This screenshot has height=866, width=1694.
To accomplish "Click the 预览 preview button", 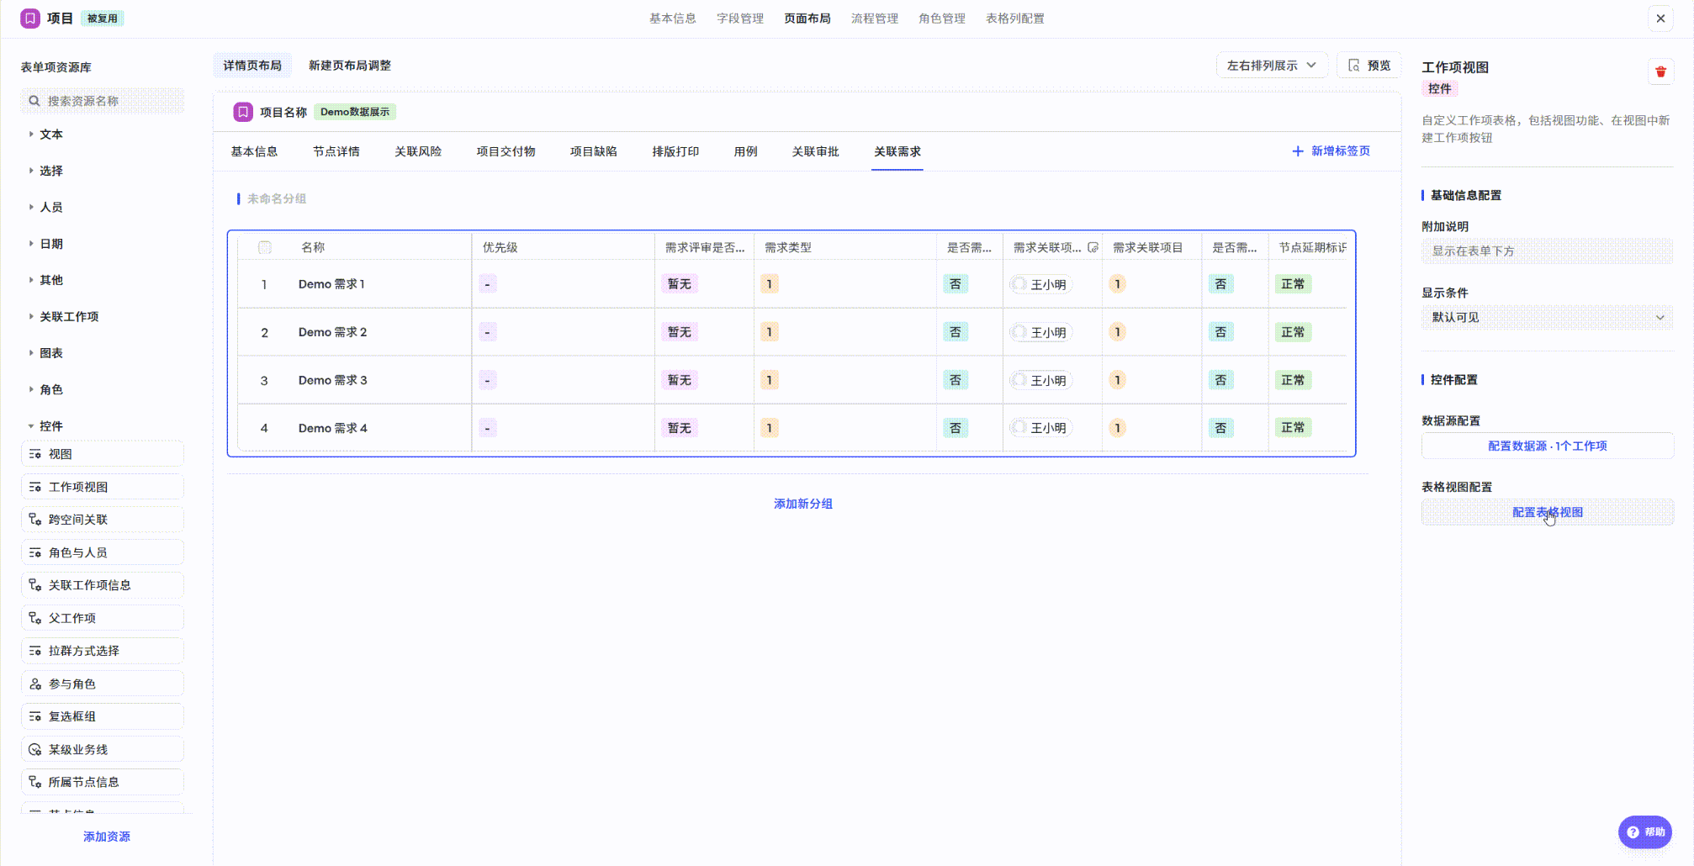I will click(1369, 66).
